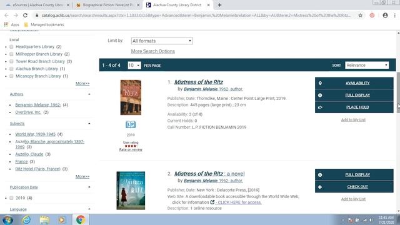Filter by World War, 1939-1945 subject

click(35, 134)
